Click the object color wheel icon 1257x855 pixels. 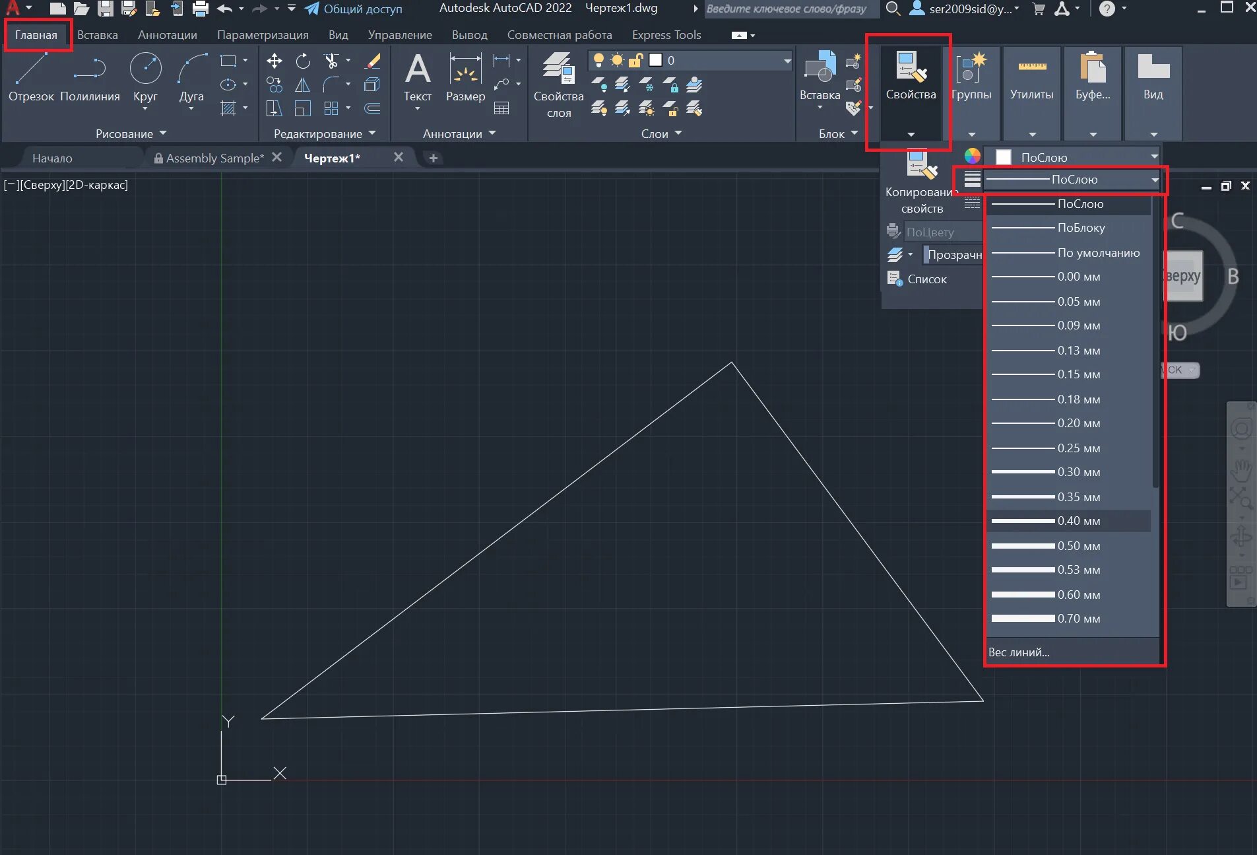[x=972, y=156]
